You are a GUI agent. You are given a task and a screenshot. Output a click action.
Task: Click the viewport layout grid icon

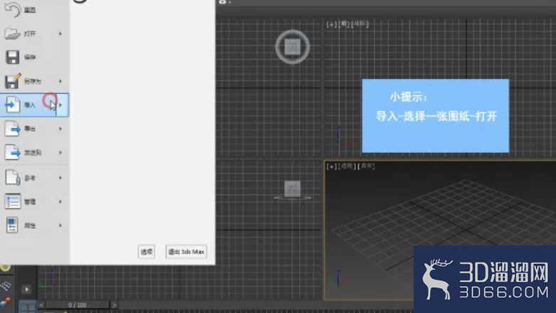click(27, 307)
